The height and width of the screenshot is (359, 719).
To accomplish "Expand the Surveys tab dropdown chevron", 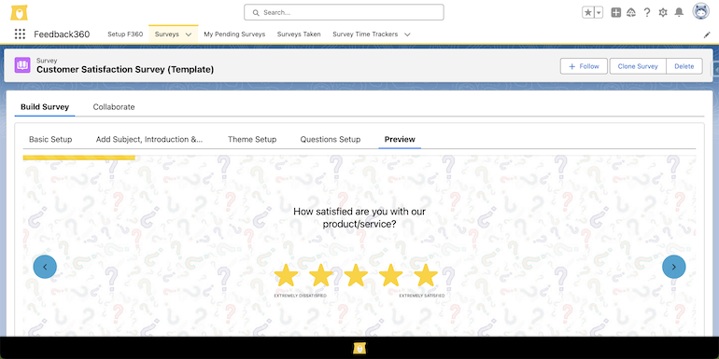I will click(189, 35).
